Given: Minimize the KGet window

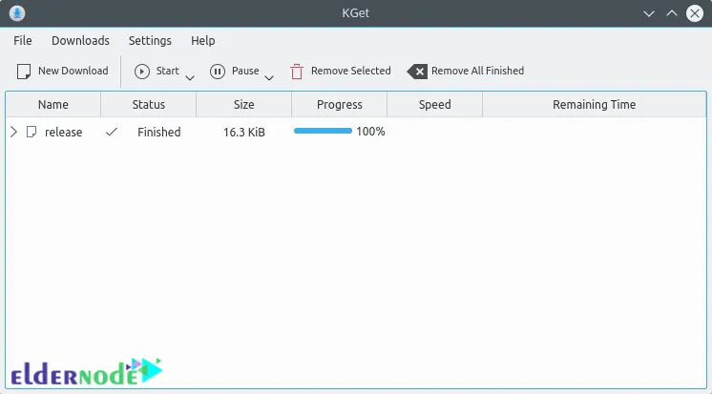Looking at the screenshot, I should pyautogui.click(x=649, y=13).
